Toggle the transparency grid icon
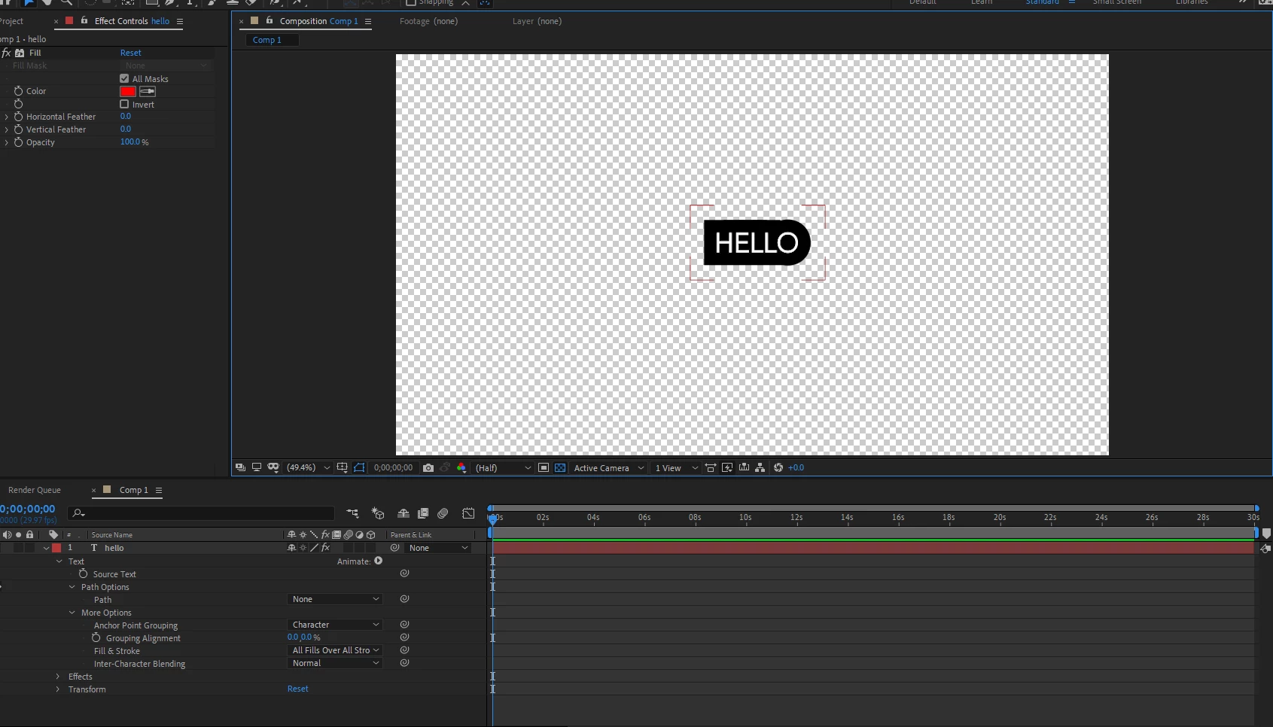 [560, 467]
